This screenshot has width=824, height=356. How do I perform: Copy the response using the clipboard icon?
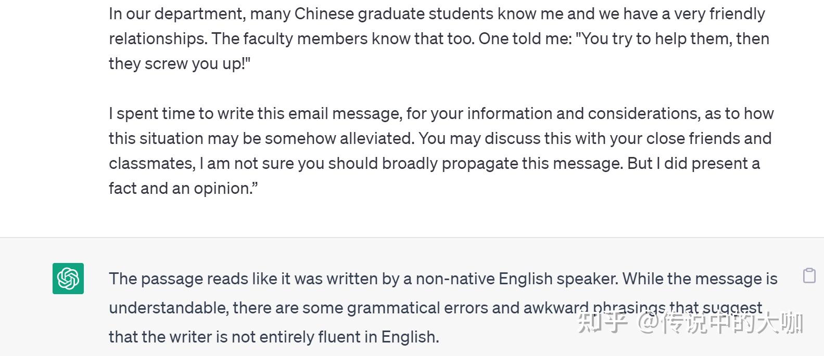point(809,275)
